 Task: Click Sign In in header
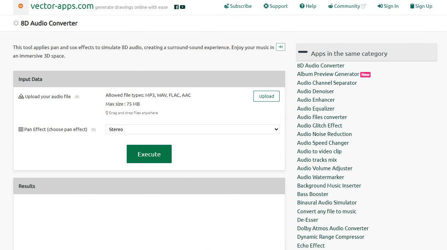388,6
